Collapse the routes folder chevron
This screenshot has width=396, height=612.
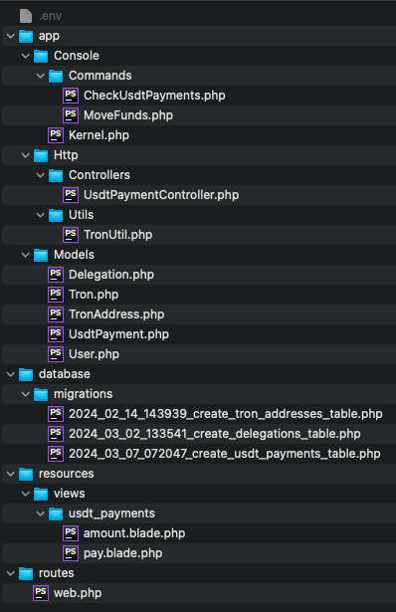point(11,574)
